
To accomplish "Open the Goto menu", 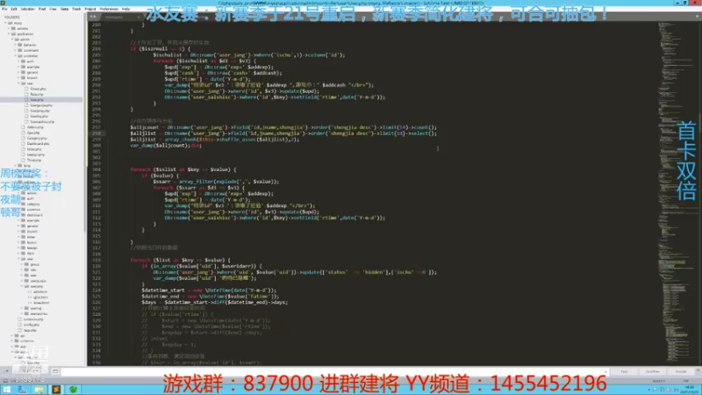I will click(x=64, y=9).
